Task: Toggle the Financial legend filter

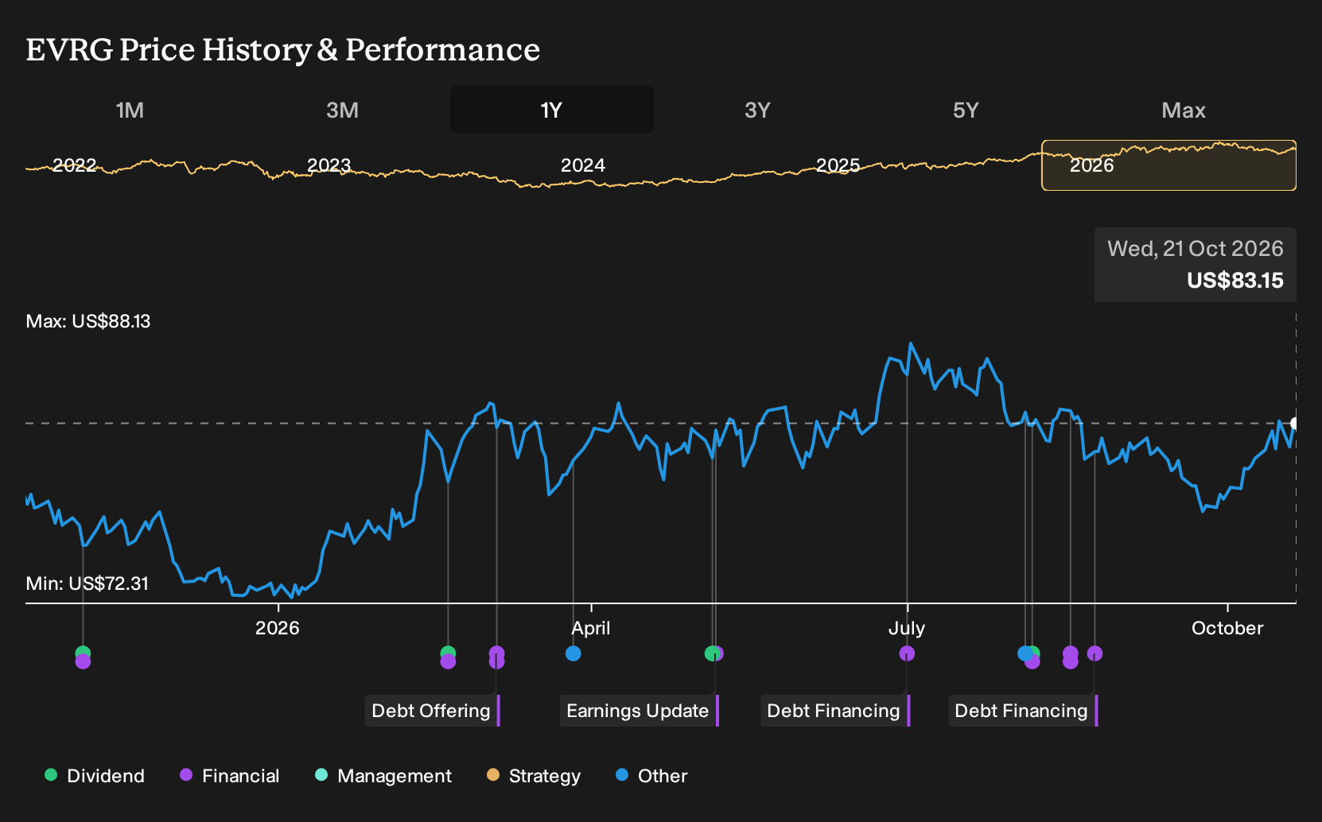Action: click(x=230, y=776)
